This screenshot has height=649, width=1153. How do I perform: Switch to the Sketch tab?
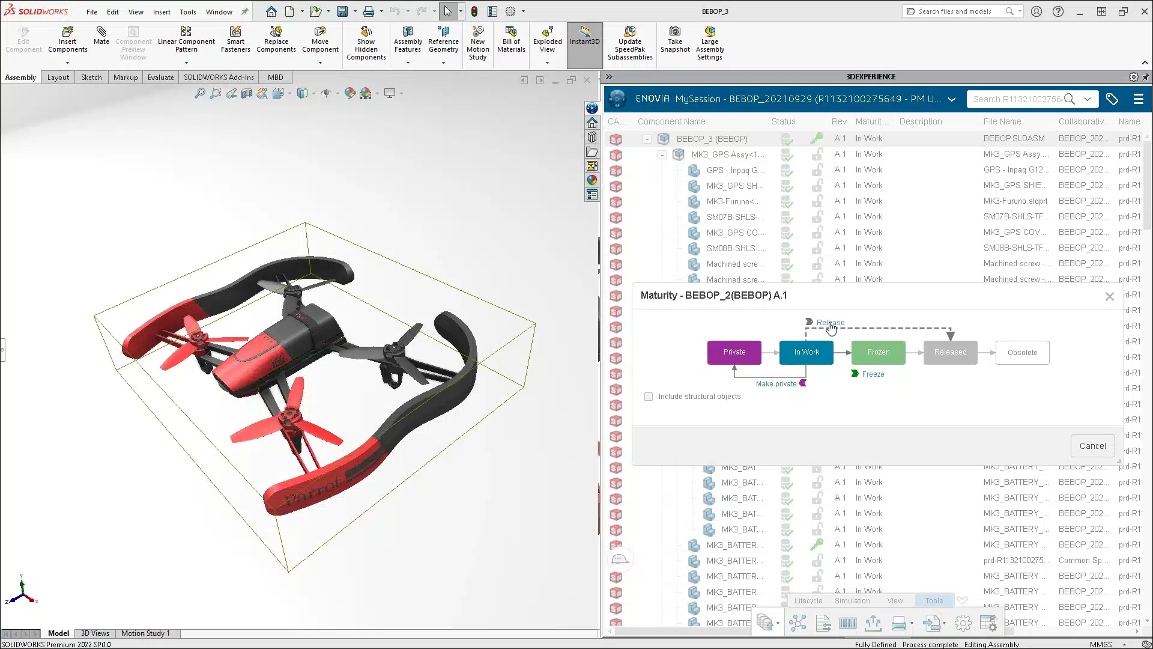[90, 77]
